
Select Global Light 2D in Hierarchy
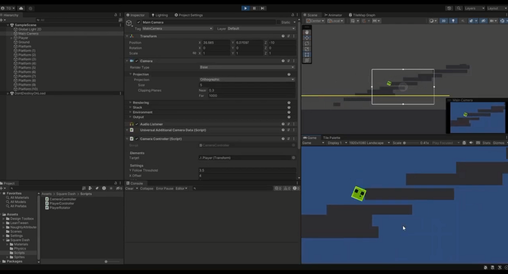point(29,29)
